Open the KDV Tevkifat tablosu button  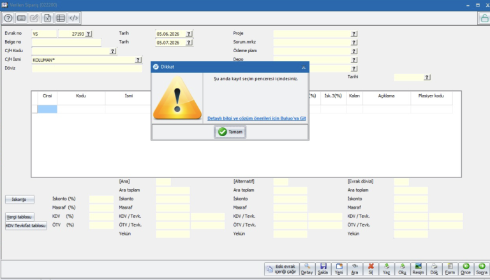[x=26, y=225]
